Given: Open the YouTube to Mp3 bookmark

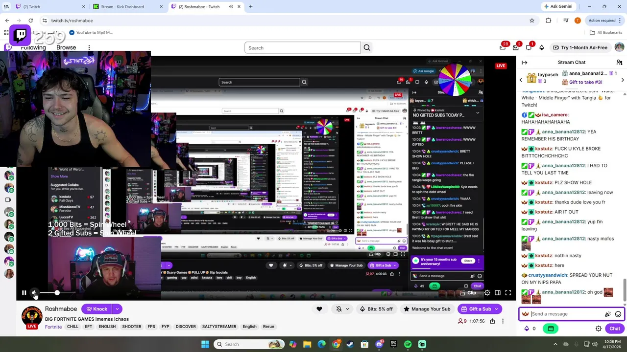Looking at the screenshot, I should click(91, 33).
